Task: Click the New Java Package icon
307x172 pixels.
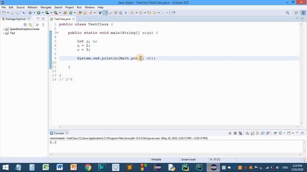Action: tap(65, 13)
